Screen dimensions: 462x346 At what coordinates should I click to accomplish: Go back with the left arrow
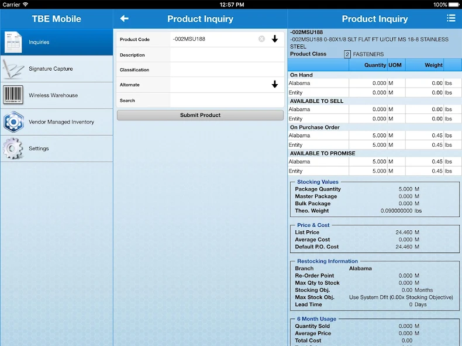[125, 19]
